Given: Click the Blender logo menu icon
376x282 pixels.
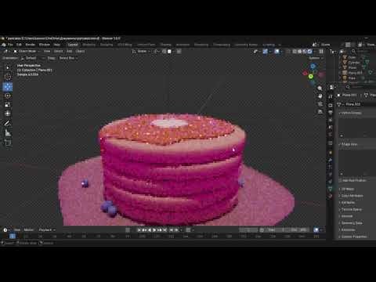Looking at the screenshot, I should pos(4,45).
